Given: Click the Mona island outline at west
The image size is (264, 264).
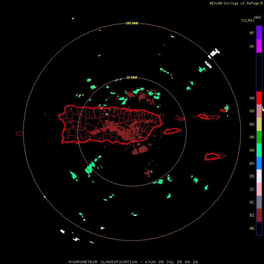Looking at the screenshot, I should click(x=19, y=134).
